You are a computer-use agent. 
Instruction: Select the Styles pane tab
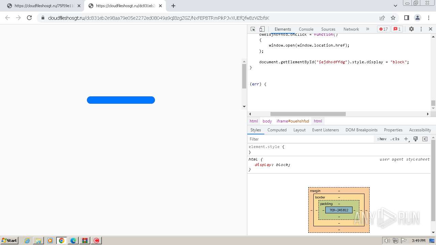(255, 130)
